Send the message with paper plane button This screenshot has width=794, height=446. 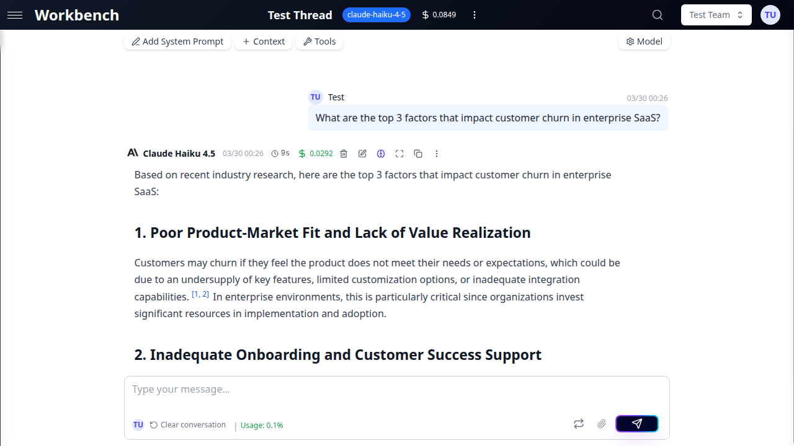click(x=636, y=424)
